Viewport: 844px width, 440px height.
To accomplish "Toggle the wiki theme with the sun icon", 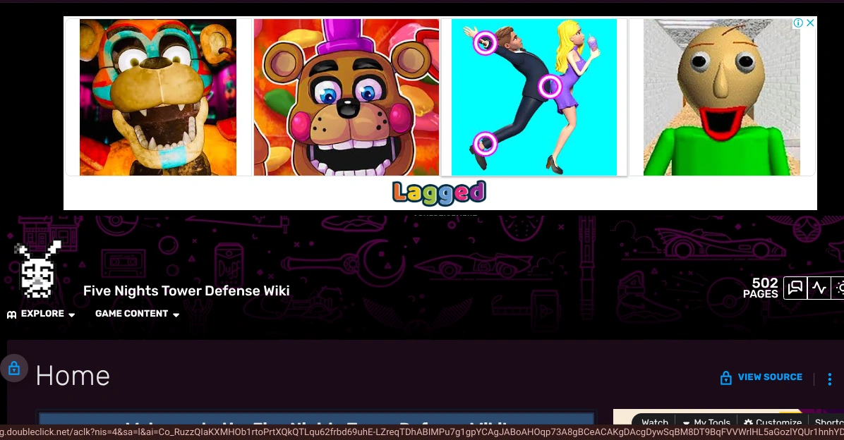I will (x=840, y=288).
